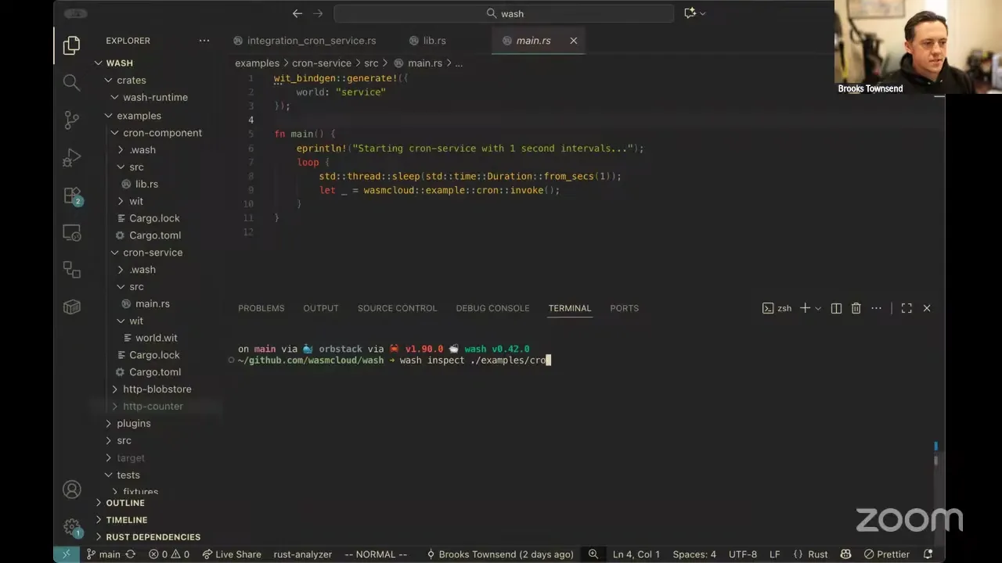Split the terminal panel
1002x563 pixels.
[836, 308]
